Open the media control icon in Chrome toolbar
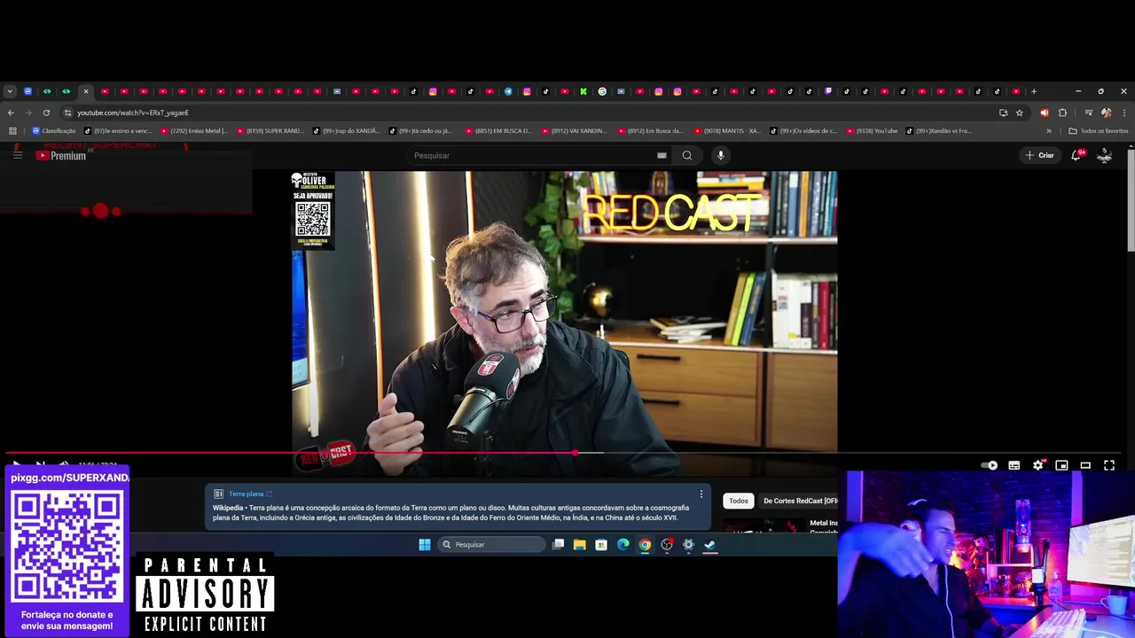The image size is (1135, 638). 1088,113
